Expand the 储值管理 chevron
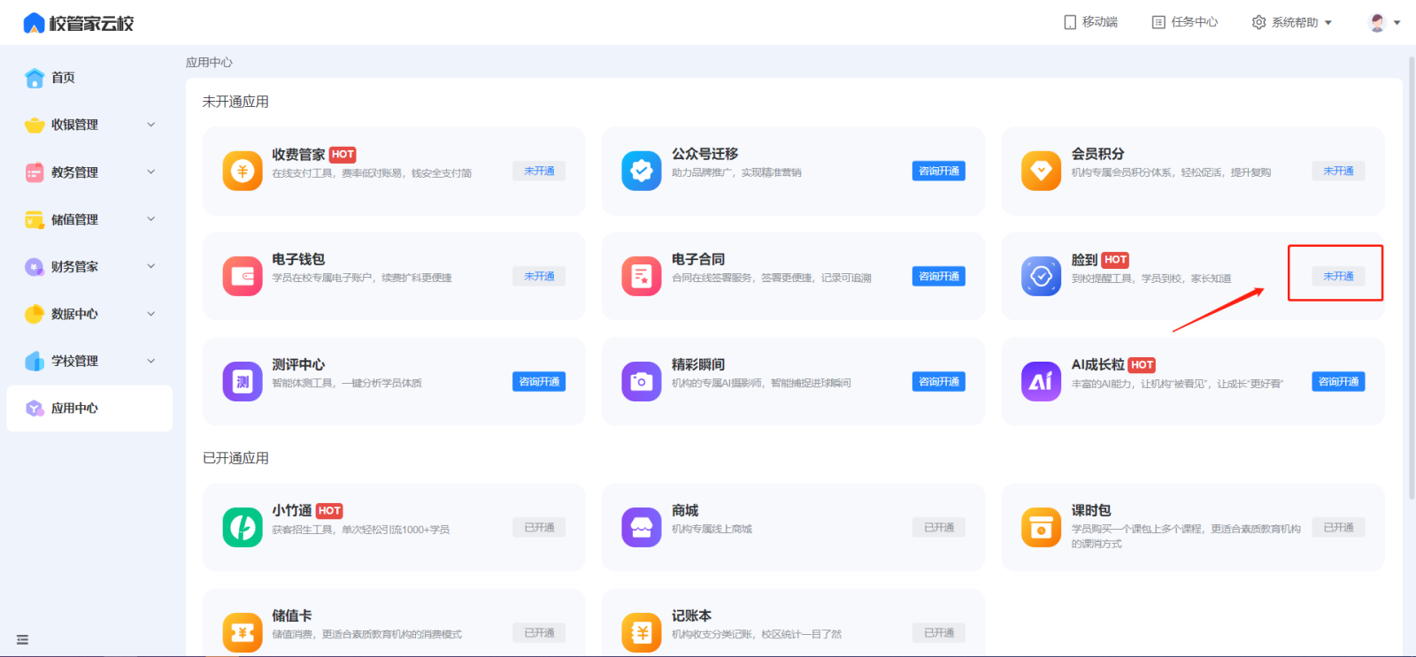 151,218
